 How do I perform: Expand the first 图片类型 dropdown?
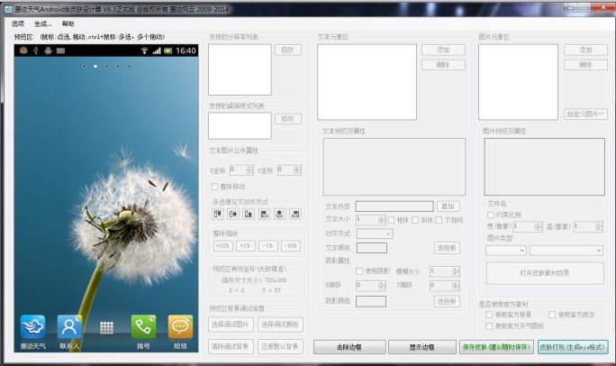(505, 251)
